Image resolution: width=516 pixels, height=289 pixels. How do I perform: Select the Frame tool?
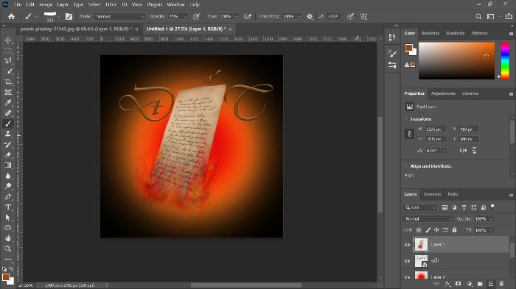coord(8,92)
